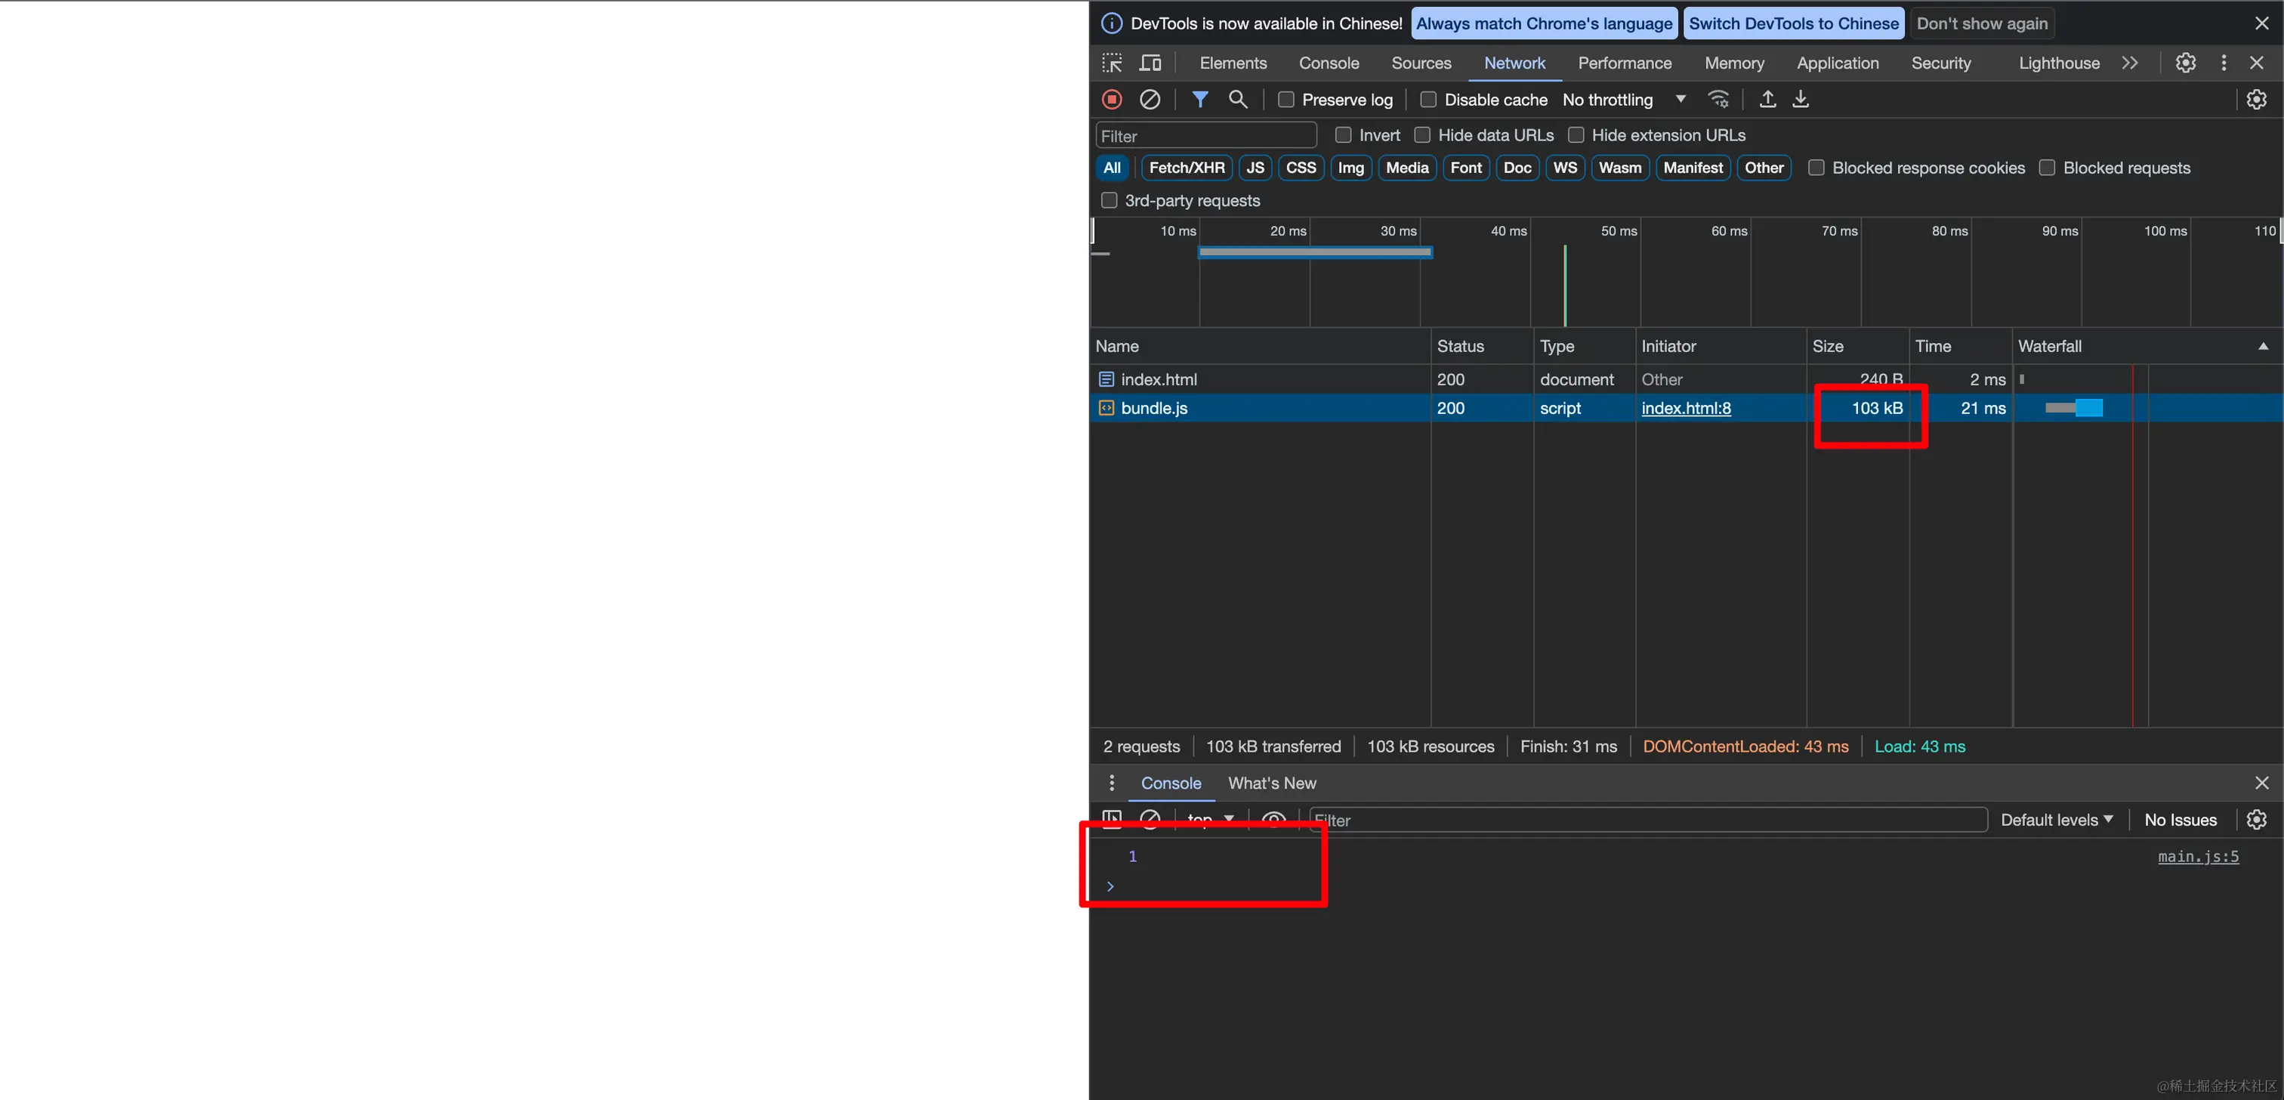Click Don't show again button
Screen dimensions: 2284x1100
coord(1982,24)
